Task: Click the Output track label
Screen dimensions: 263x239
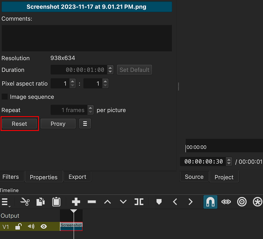Action: coord(10,216)
